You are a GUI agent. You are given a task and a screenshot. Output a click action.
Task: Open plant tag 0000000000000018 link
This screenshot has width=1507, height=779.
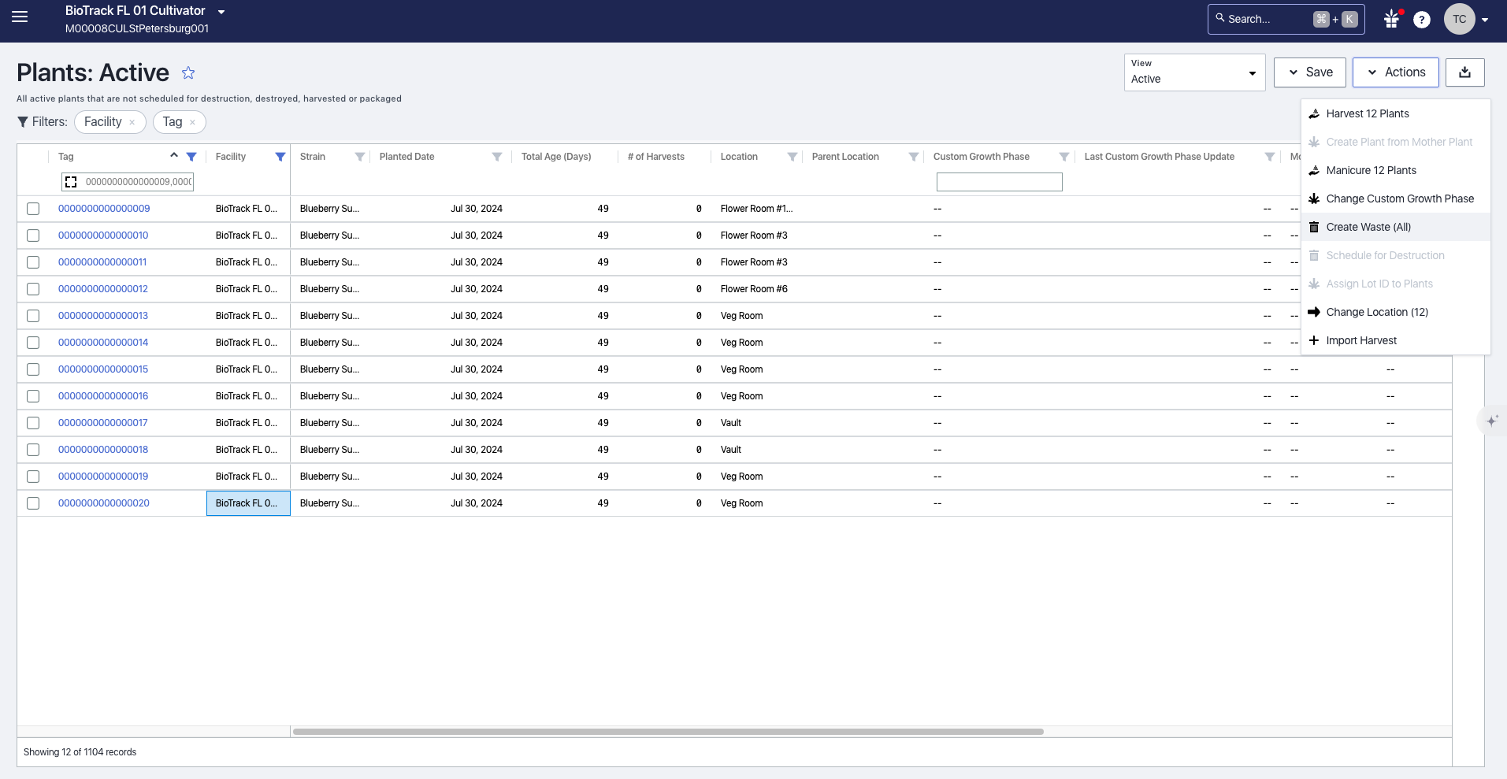[103, 450]
